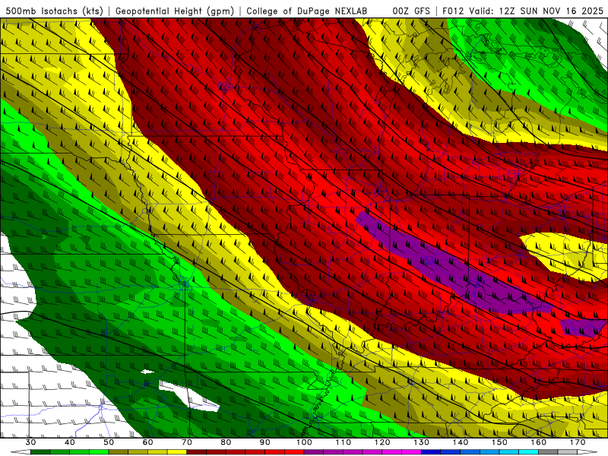The width and height of the screenshot is (608, 456).
Task: Select the dark gray 160–165 kt legend swatch
Action: click(548, 452)
